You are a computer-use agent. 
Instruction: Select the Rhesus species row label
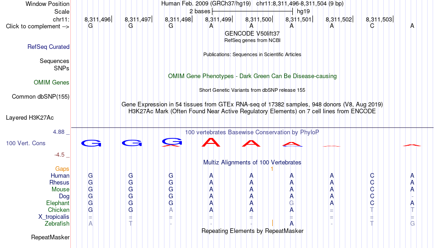pyautogui.click(x=59, y=182)
